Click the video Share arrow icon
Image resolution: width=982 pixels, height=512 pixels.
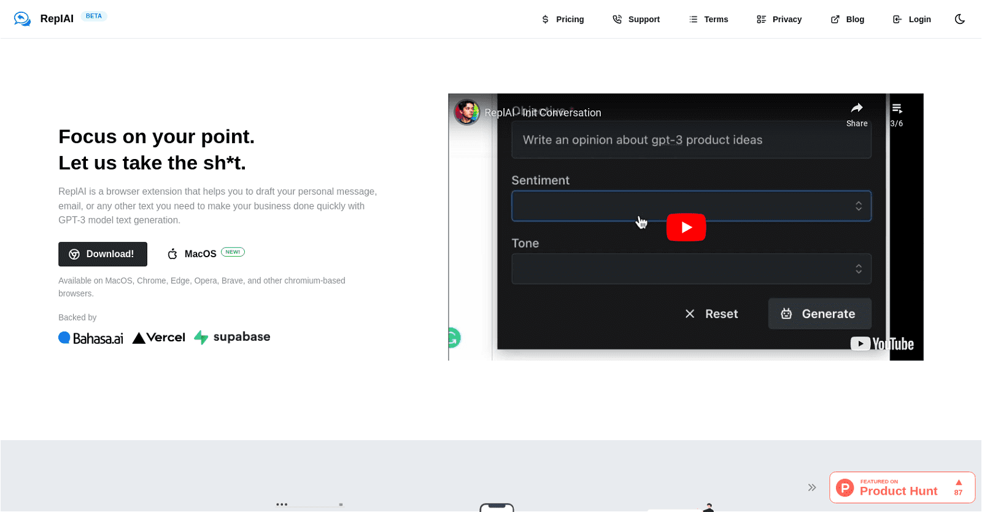857,109
